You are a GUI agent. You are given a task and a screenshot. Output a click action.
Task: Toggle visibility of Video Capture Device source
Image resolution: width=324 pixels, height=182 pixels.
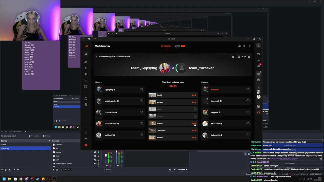95,164
